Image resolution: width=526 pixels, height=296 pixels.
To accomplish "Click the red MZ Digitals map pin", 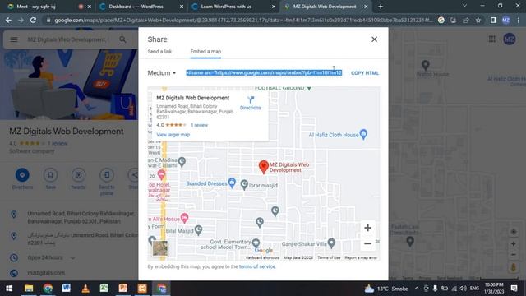I will pos(264,167).
